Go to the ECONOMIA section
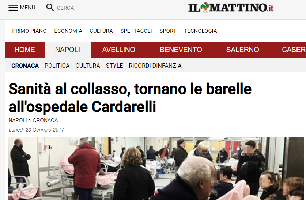This screenshot has height=200, width=306. pyautogui.click(x=68, y=31)
